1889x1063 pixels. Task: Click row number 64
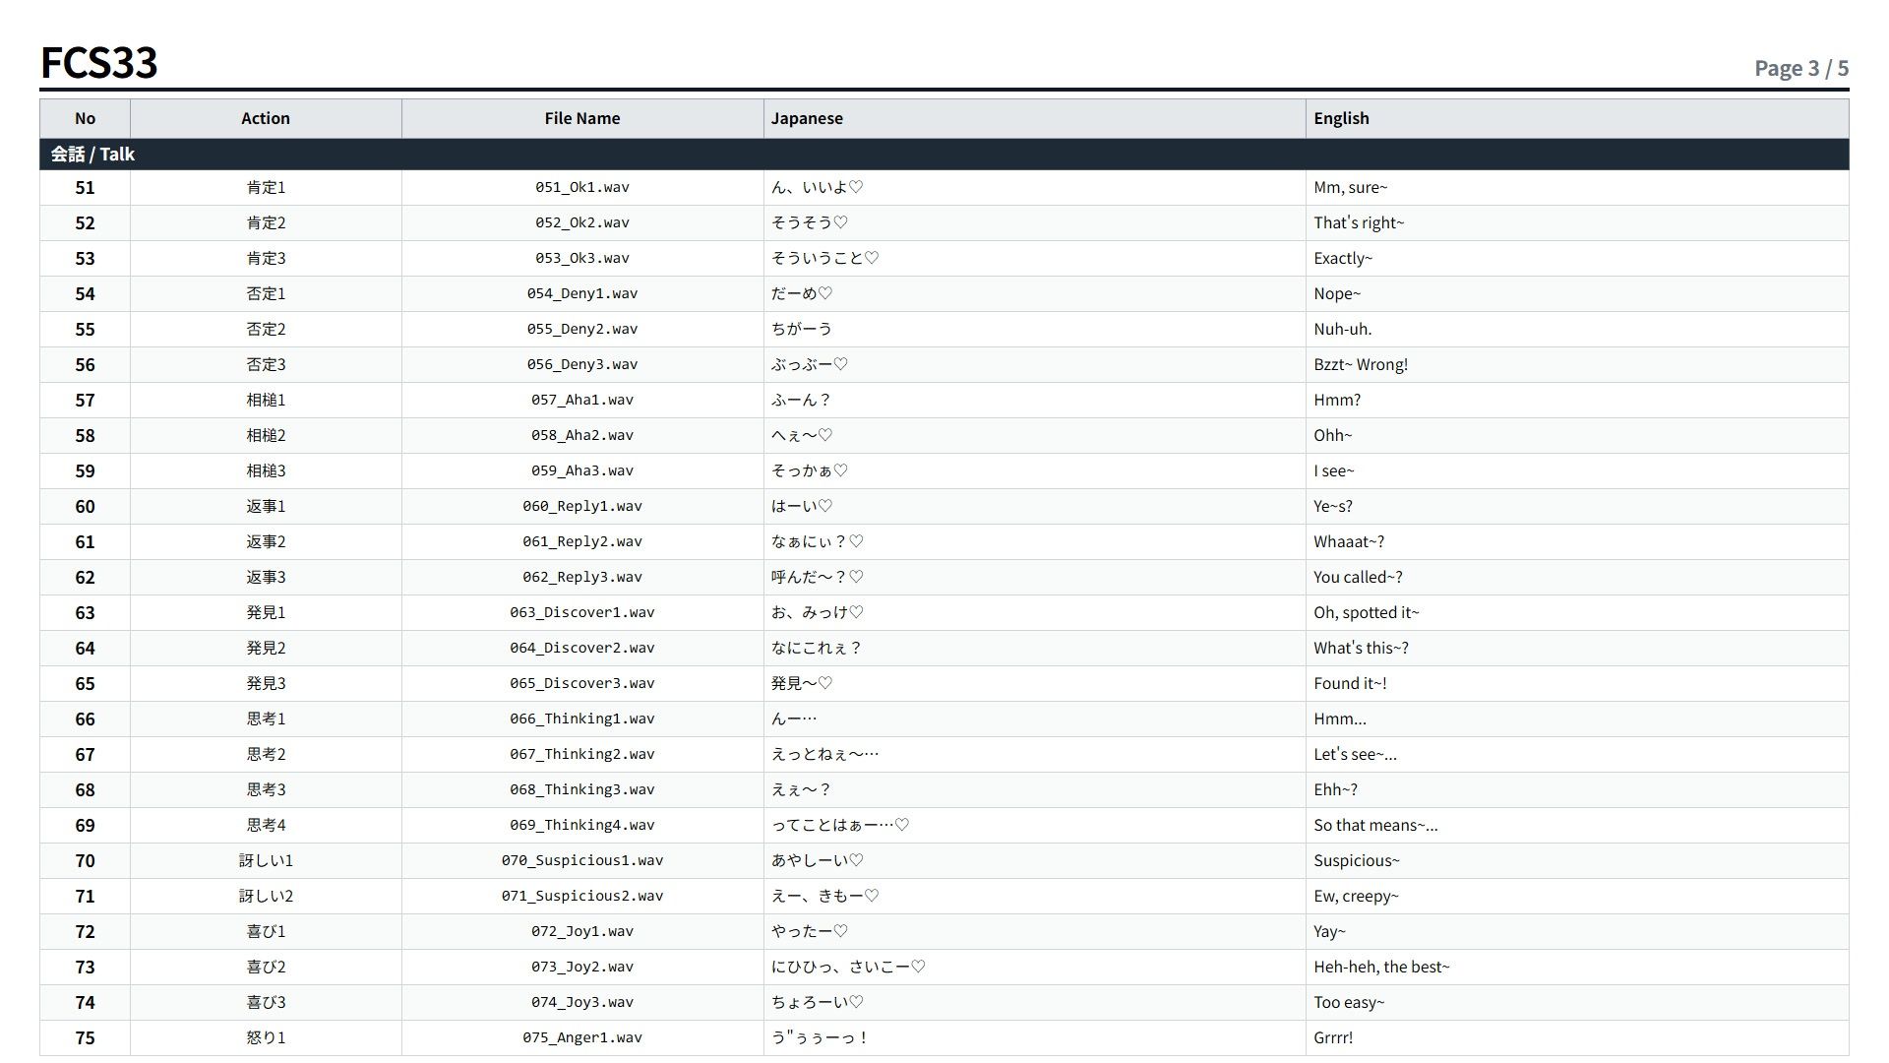click(x=86, y=648)
